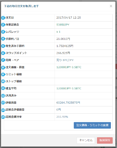Click the numbered marker 1 beside 注文日
The image size is (117, 148).
[x=3, y=18]
